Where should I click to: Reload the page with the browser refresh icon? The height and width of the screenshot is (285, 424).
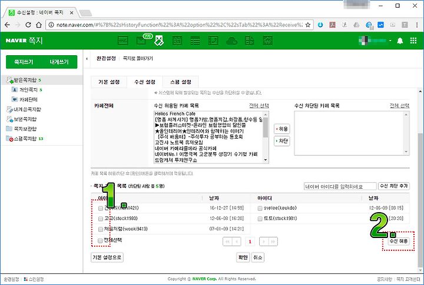click(x=28, y=25)
